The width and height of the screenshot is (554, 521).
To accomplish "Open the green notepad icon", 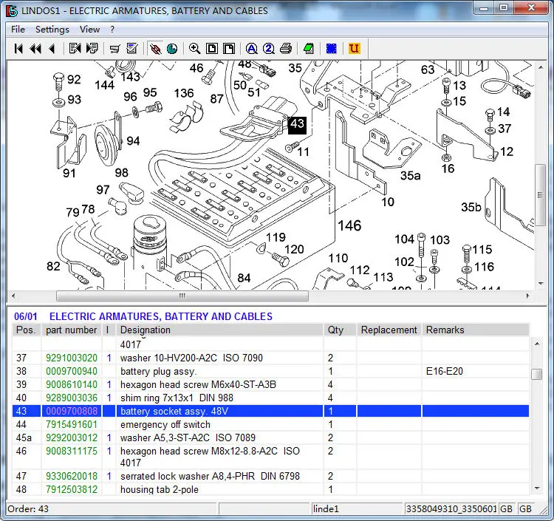I will [x=309, y=49].
